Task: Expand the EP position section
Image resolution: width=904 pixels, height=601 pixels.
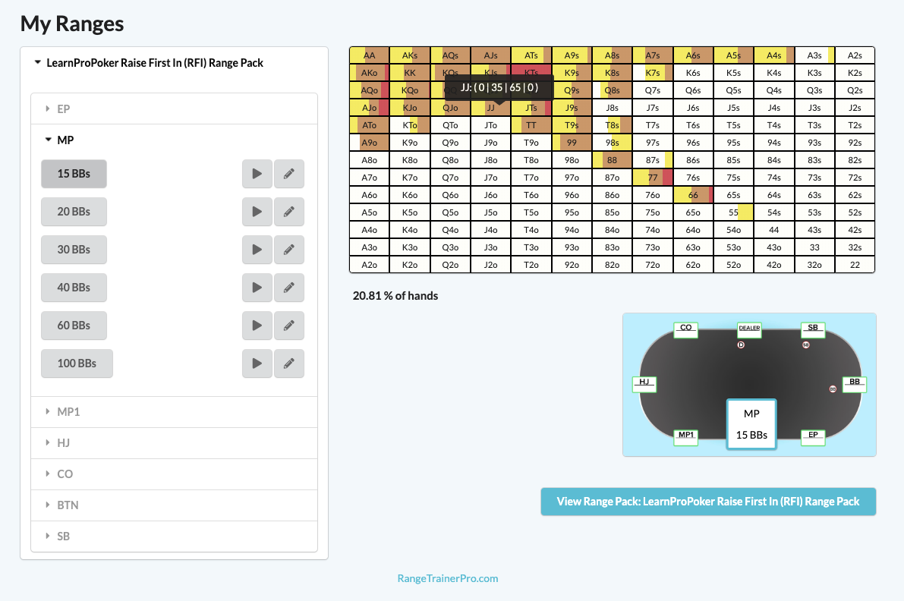Action: pyautogui.click(x=174, y=109)
